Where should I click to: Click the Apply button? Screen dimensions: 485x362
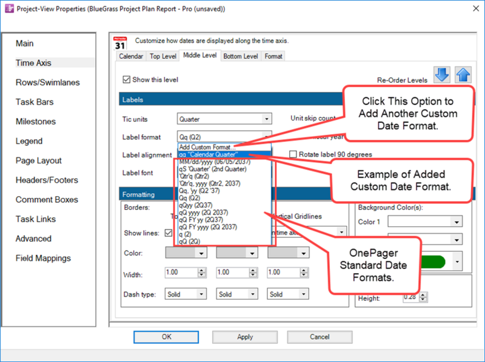[x=245, y=337]
